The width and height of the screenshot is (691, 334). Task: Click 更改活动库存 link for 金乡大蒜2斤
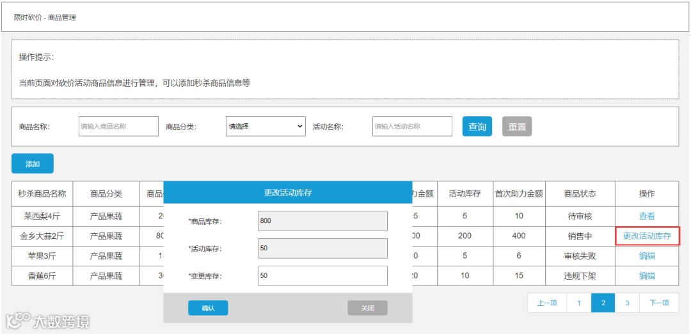pyautogui.click(x=647, y=236)
